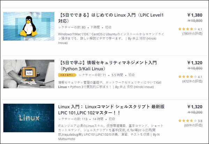This screenshot has width=209, height=144.
Task: Click (69件の評価) review count
Action: [x=193, y=125]
